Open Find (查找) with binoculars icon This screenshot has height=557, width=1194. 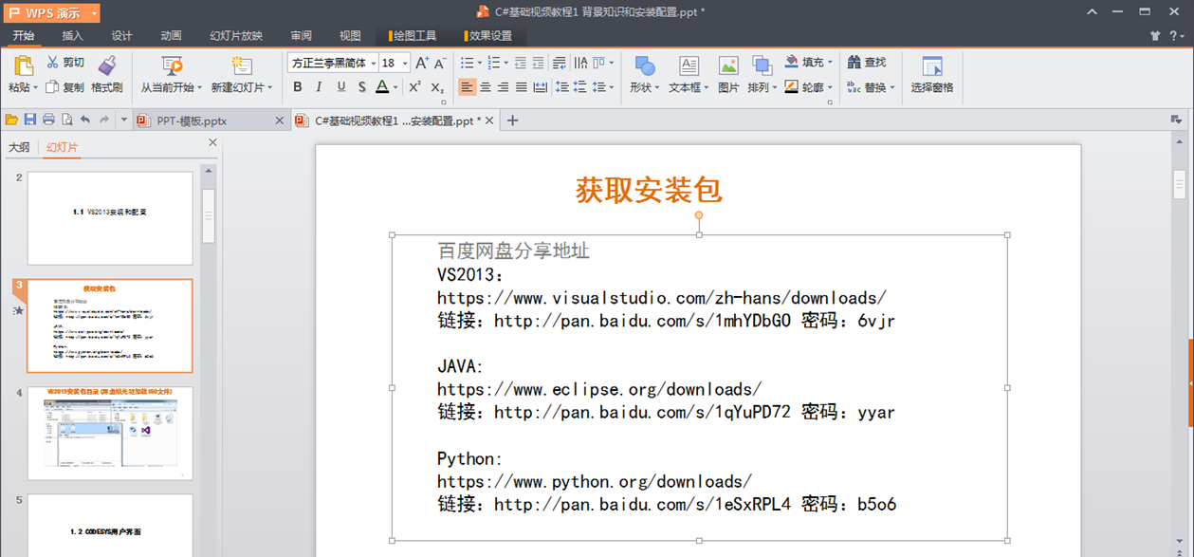click(867, 63)
